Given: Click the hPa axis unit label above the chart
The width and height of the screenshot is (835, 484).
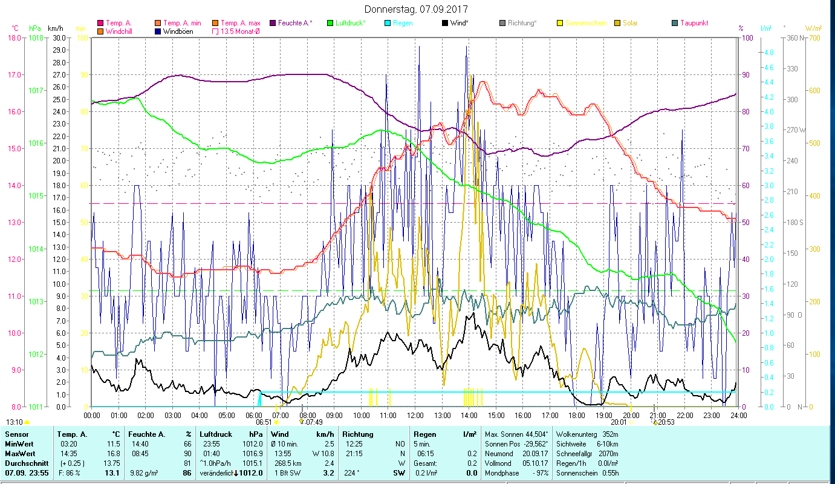Looking at the screenshot, I should coord(35,28).
